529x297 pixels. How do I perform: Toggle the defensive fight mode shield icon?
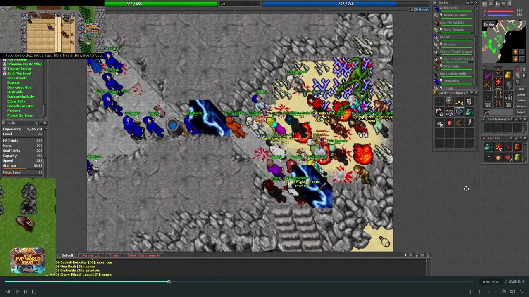(x=518, y=82)
